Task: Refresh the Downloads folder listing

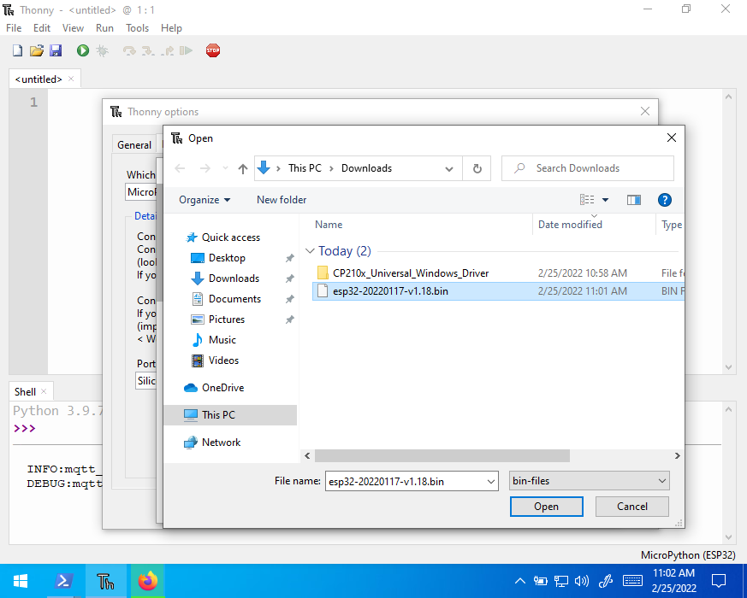Action: [x=477, y=168]
